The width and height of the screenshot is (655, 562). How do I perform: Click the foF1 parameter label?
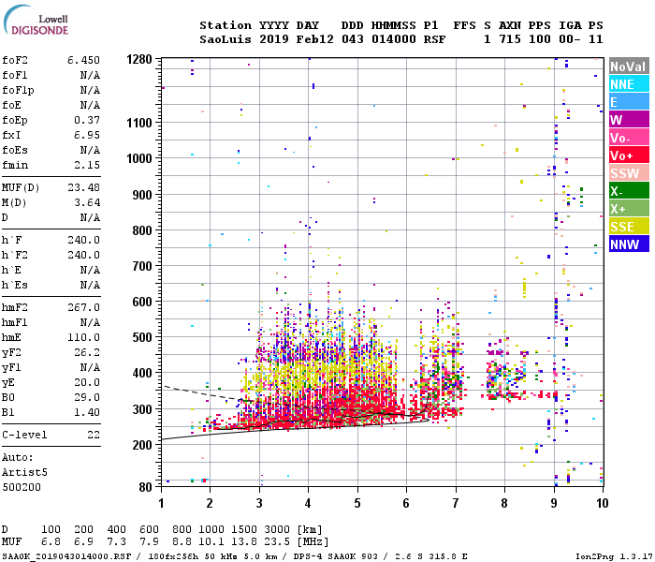point(15,75)
